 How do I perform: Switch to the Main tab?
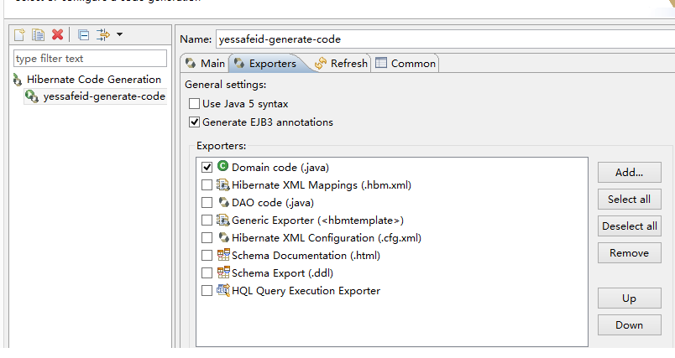click(205, 64)
